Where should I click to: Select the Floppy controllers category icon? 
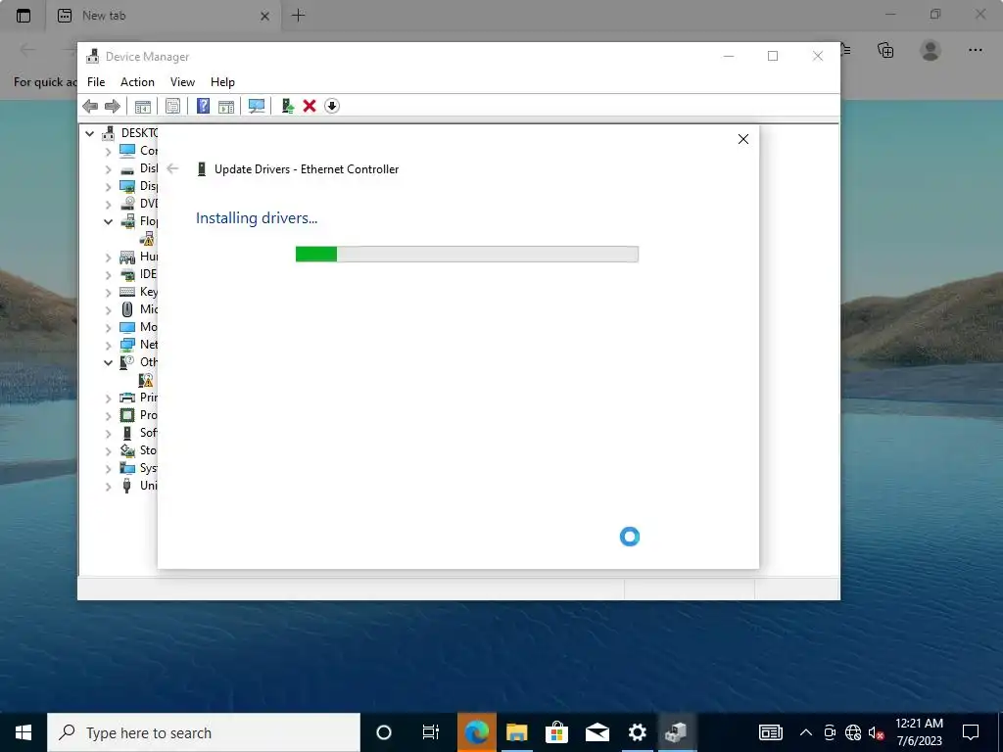[x=127, y=221]
